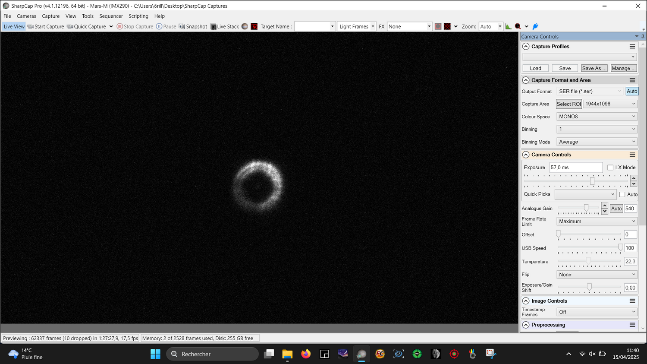
Task: Enable LX Mode
Action: [x=610, y=167]
